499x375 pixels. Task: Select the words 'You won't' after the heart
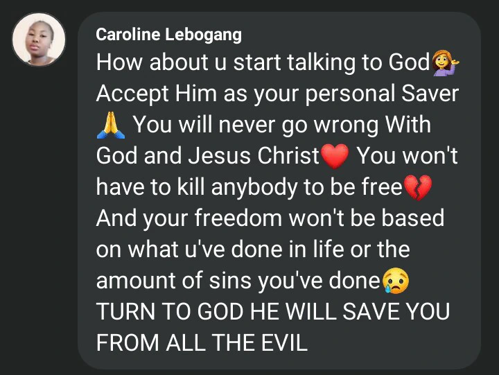coord(408,156)
